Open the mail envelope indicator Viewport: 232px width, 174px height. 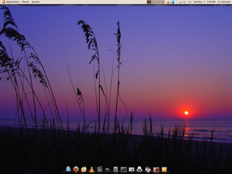coord(190,2)
